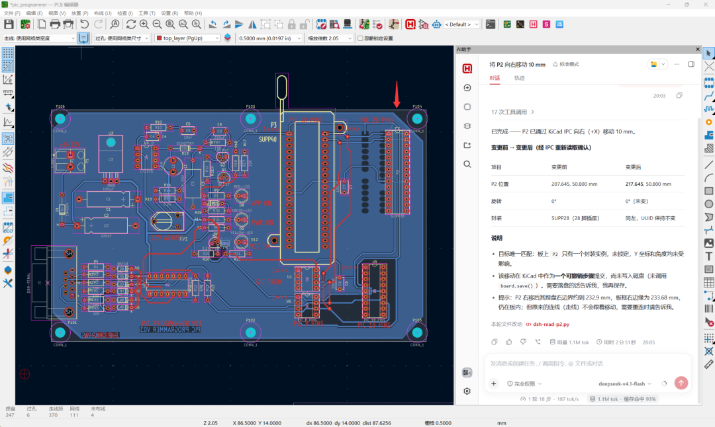Image resolution: width=715 pixels, height=427 pixels.
Task: Expand the zoom factor 2.05 dropdown
Action: (x=330, y=38)
